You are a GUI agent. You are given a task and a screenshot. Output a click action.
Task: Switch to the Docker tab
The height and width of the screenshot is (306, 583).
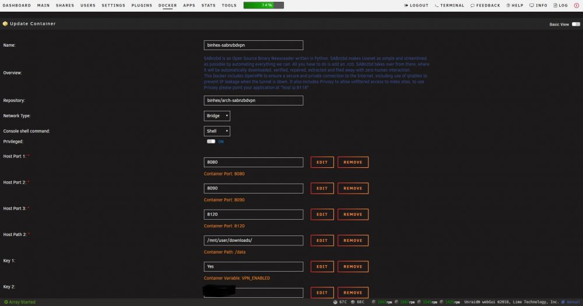coord(168,6)
